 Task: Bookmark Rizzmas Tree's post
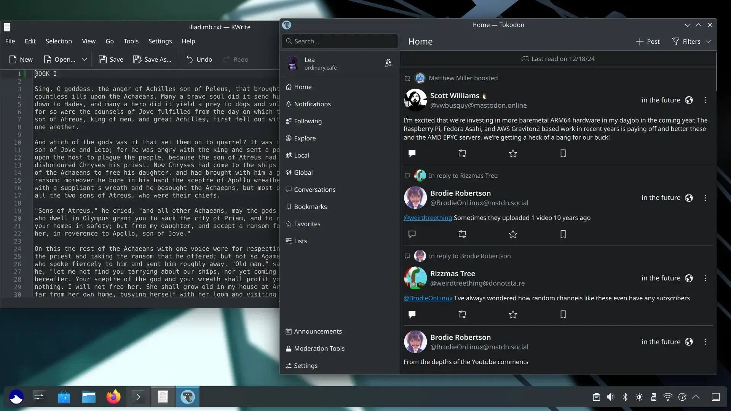(563, 314)
